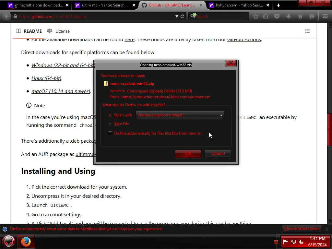Click Windows (32-bit and 64-bit) download link
332x249 pixels.
(x=63, y=65)
